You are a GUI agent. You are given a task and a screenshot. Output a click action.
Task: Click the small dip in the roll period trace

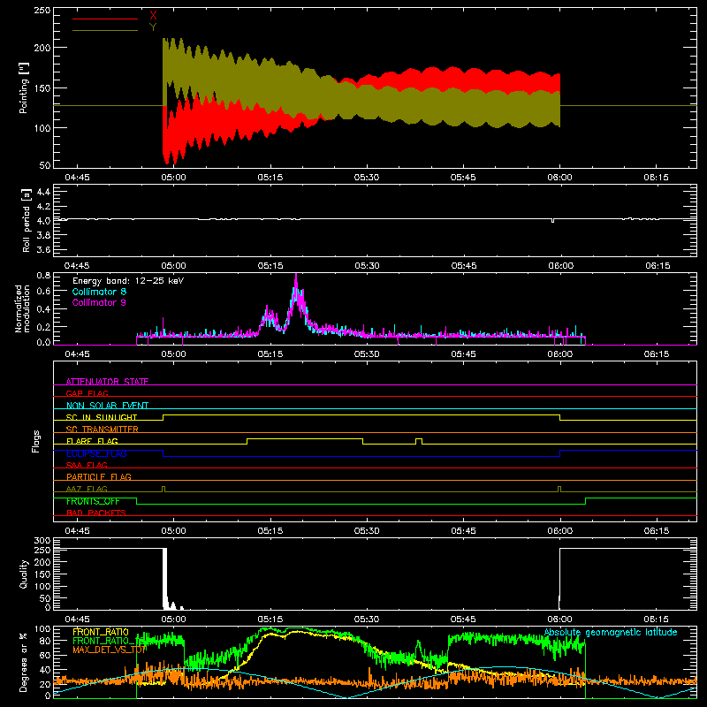tap(553, 220)
